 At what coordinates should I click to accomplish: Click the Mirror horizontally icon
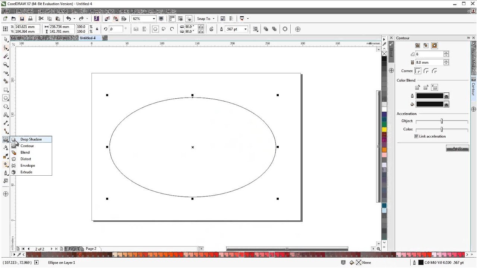pyautogui.click(x=136, y=29)
